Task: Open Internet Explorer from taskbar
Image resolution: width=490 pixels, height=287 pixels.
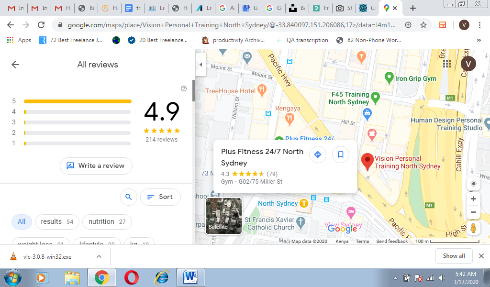Action: point(162,277)
